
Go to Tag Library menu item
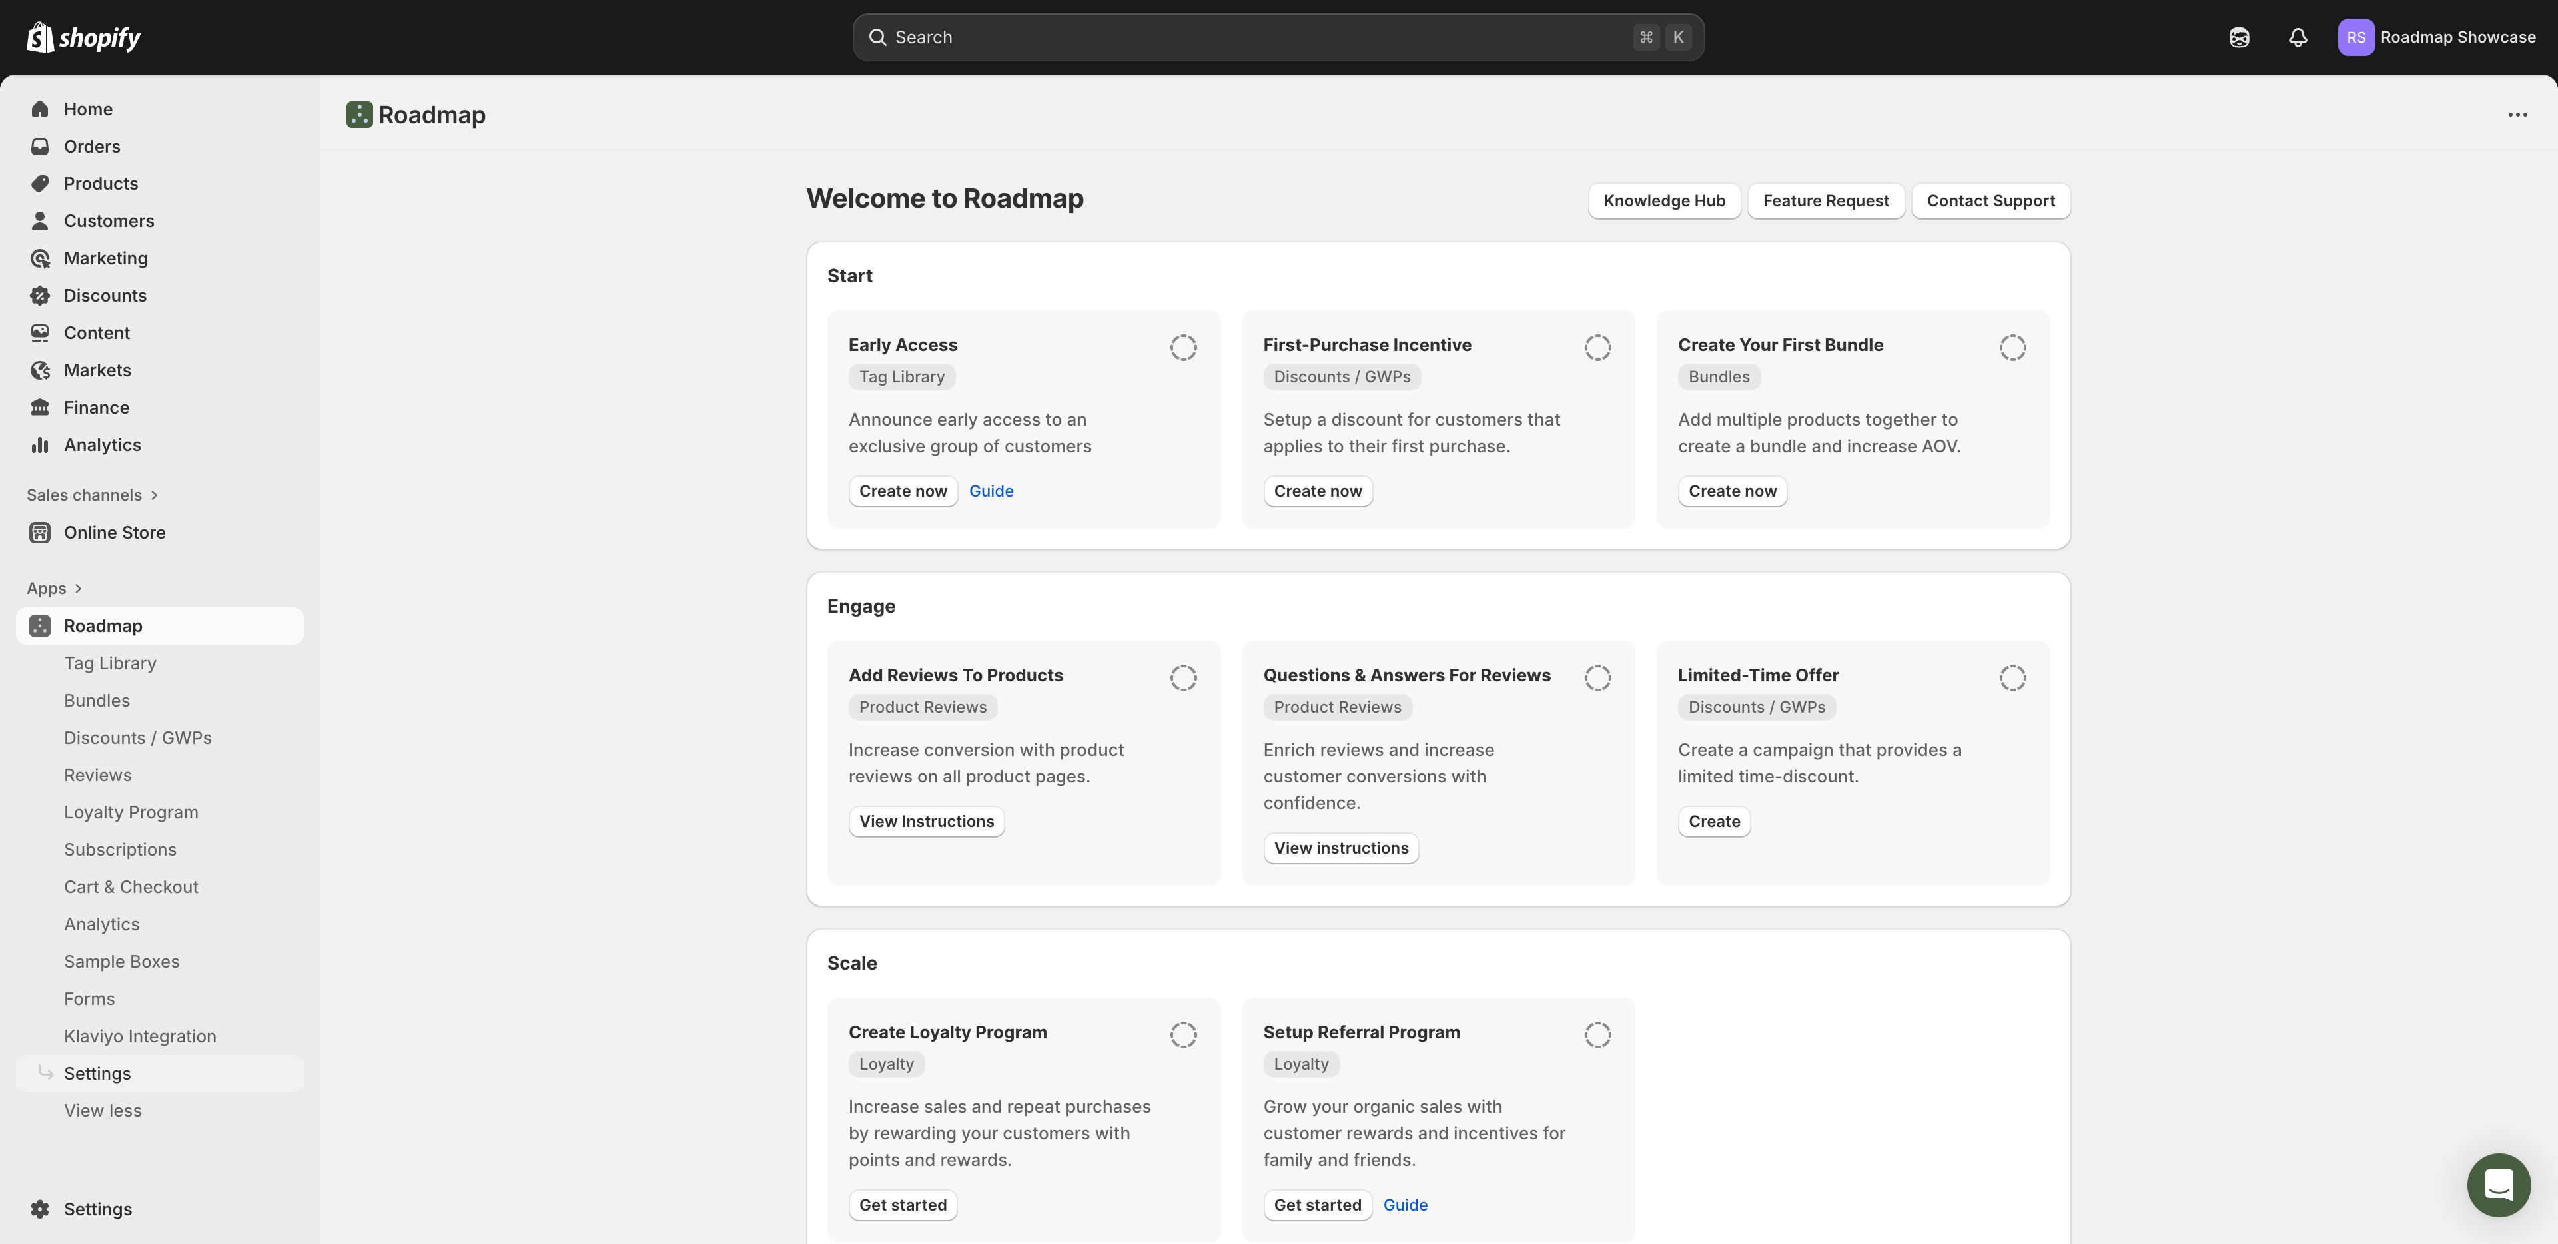(109, 662)
